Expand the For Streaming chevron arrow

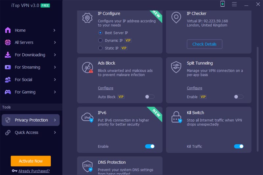pyautogui.click(x=55, y=67)
